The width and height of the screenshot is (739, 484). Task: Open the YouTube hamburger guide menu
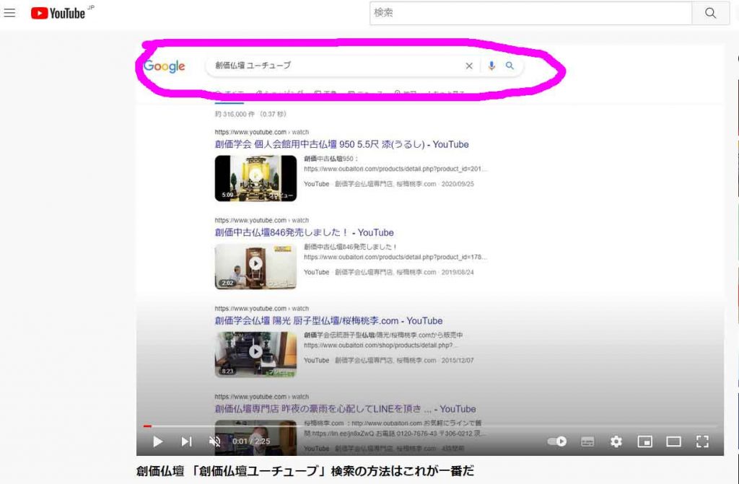(9, 13)
